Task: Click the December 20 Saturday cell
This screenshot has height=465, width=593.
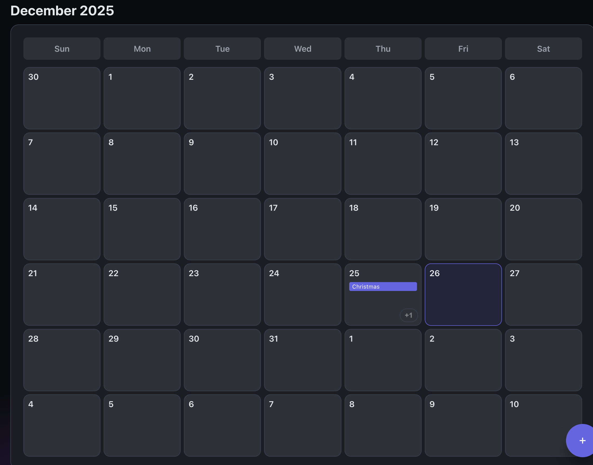Action: click(543, 229)
